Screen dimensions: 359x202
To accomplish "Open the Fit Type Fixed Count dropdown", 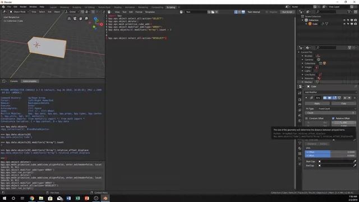I will point(337,108).
